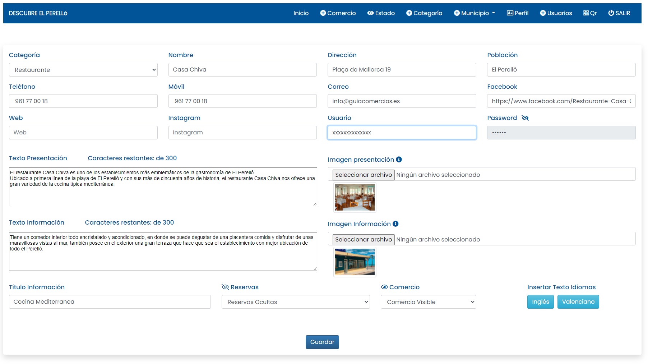Open the Qr code icon in navbar
The height and width of the screenshot is (364, 648).
coord(586,13)
